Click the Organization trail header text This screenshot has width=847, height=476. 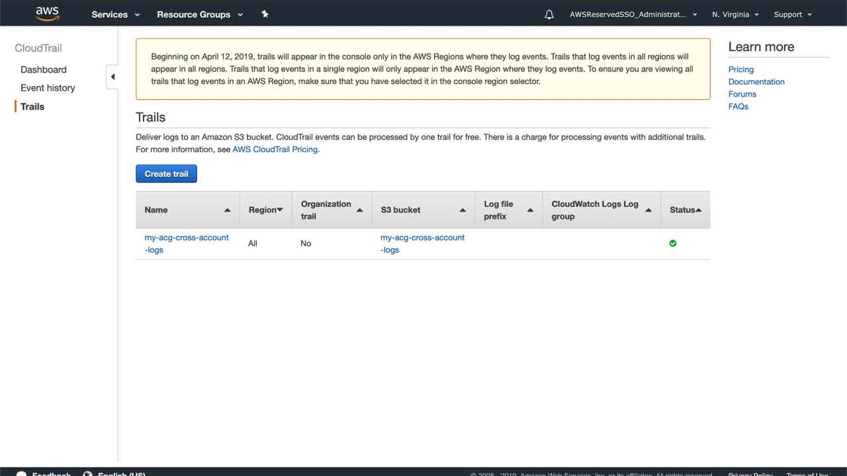pos(326,210)
